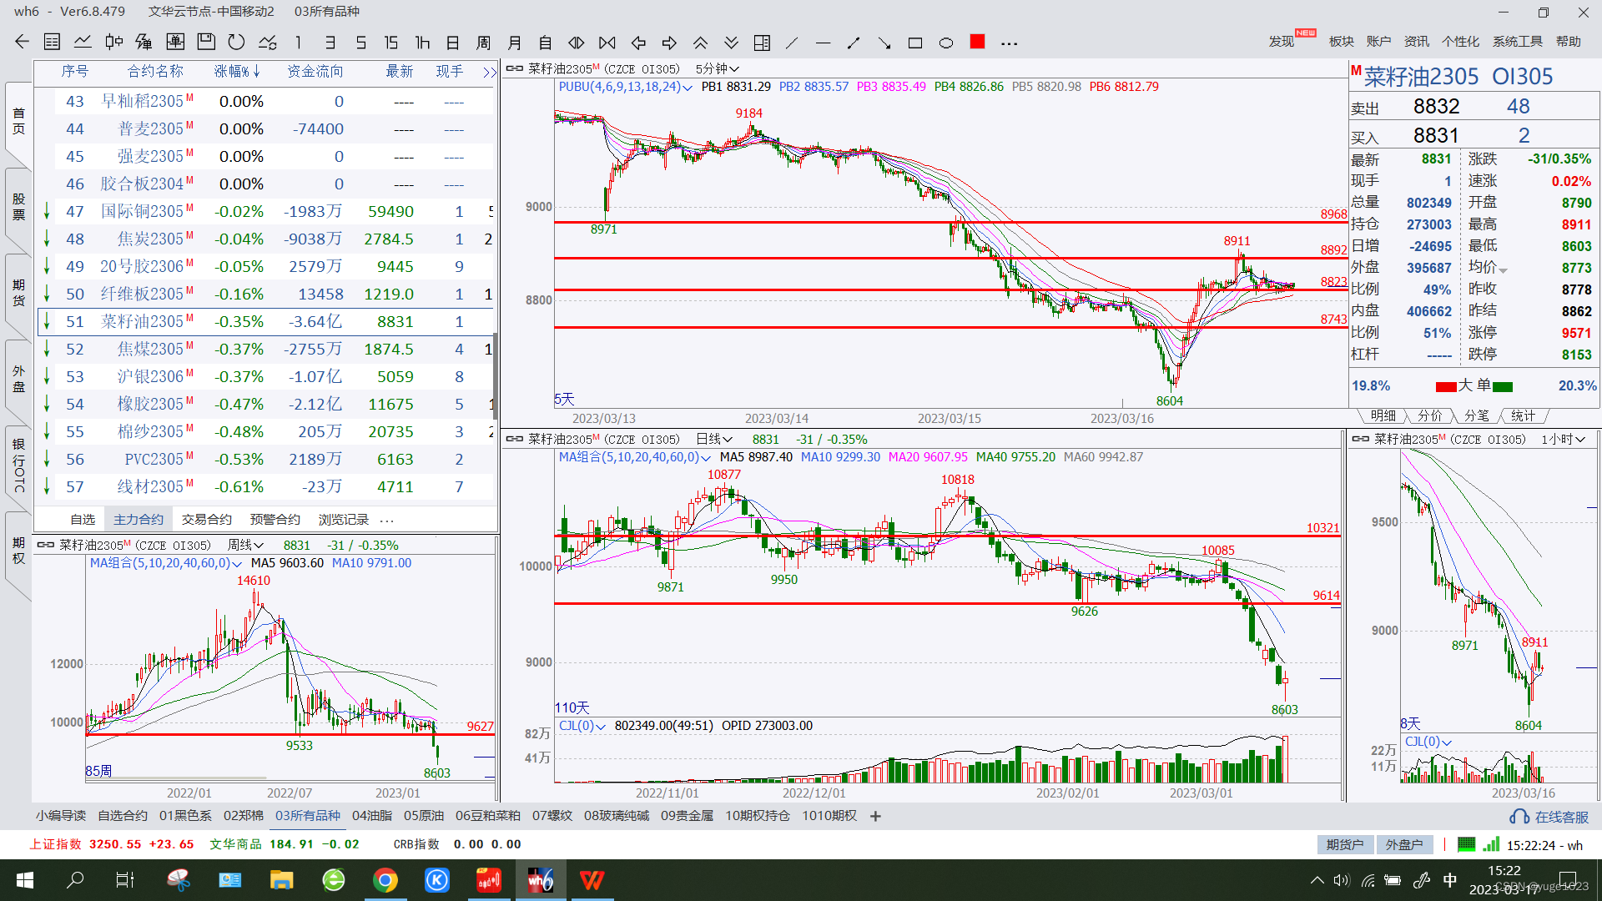Click the back arrow toolbar icon
This screenshot has width=1602, height=901.
(23, 42)
